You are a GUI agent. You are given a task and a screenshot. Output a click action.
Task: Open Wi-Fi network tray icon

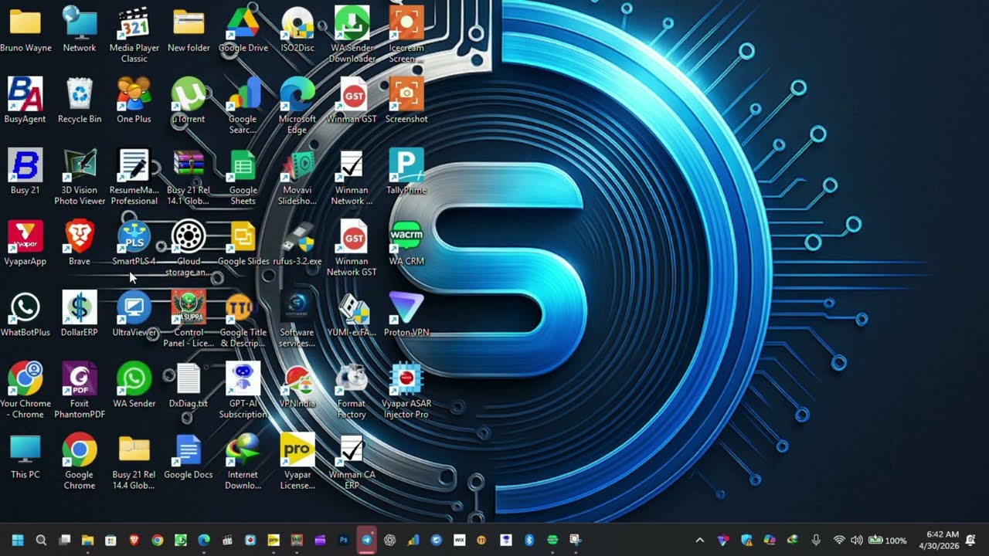(x=839, y=540)
